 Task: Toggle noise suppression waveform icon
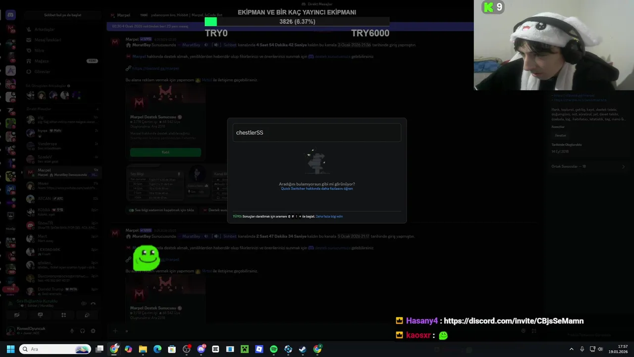point(83,303)
